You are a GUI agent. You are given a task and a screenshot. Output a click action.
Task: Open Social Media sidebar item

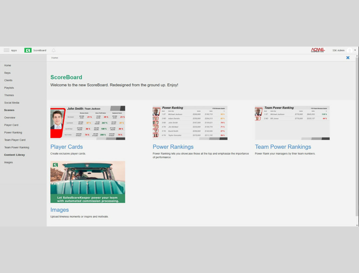(12, 103)
